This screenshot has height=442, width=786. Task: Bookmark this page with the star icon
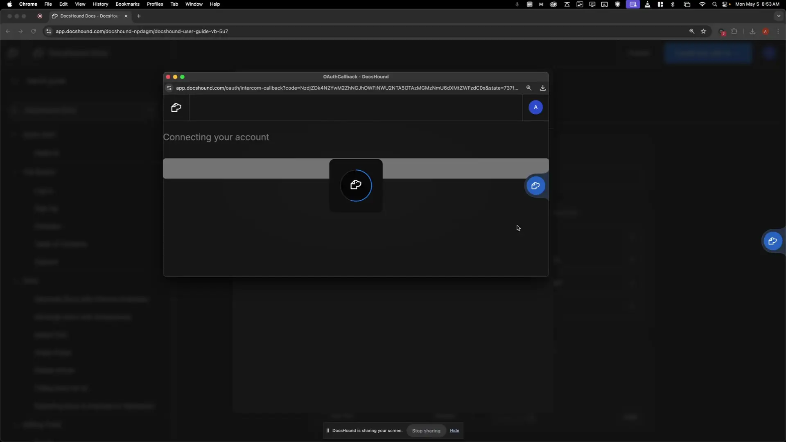(703, 31)
